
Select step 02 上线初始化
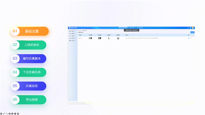pos(29,45)
